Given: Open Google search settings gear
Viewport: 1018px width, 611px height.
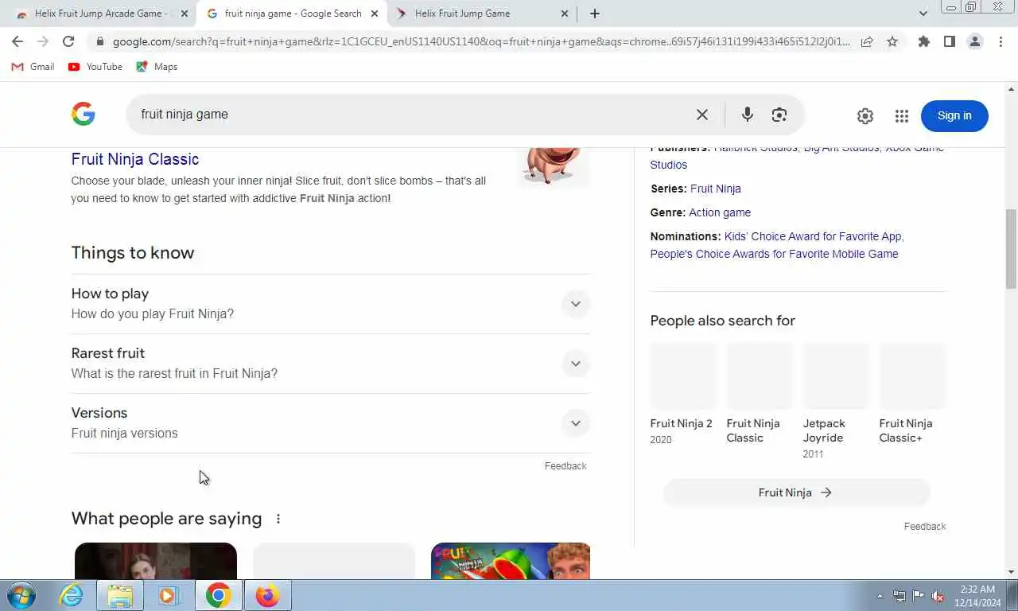Looking at the screenshot, I should tap(865, 116).
